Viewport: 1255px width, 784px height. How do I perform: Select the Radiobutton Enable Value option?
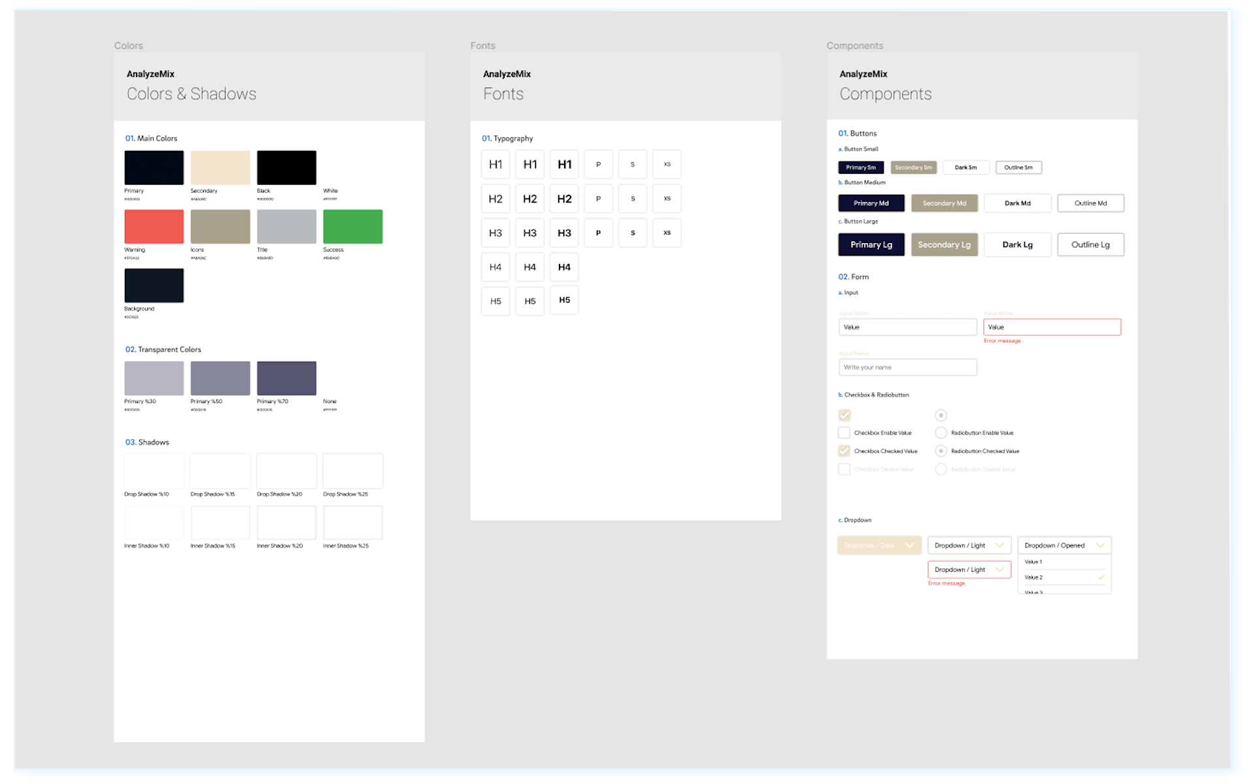click(940, 433)
